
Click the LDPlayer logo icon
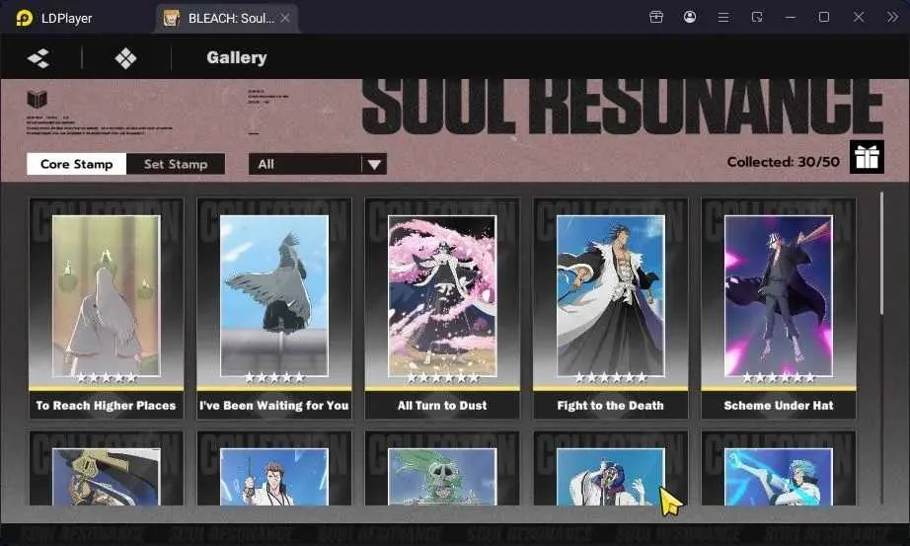pos(24,18)
